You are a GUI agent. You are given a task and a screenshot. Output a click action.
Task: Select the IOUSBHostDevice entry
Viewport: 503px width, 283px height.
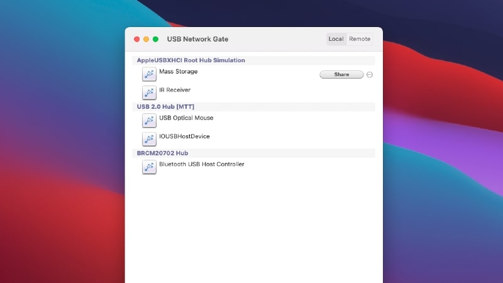coord(184,136)
